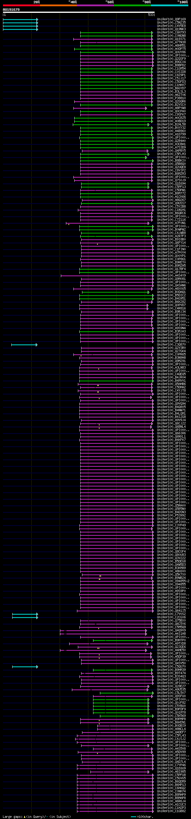Select the label UniRef100_C1GM54
Viewport: 191px width, 819px height.
pyautogui.click(x=171, y=69)
